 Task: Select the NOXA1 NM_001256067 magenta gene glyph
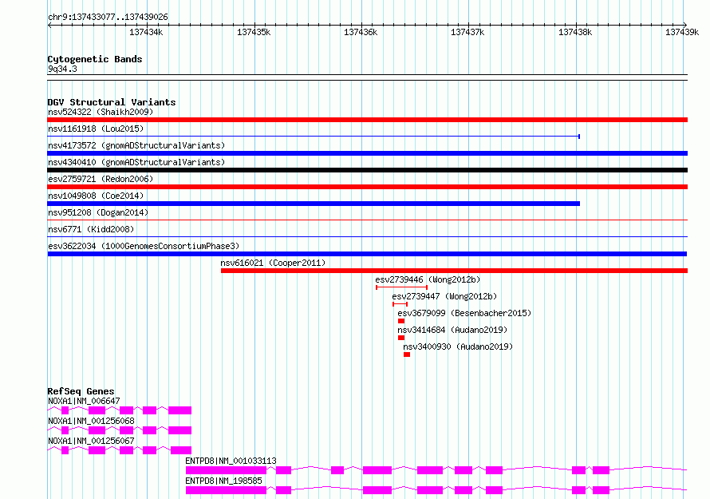[120, 450]
